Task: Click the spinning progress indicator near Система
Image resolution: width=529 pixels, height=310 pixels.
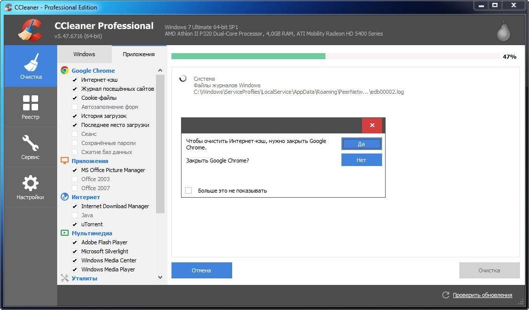Action: (x=183, y=79)
